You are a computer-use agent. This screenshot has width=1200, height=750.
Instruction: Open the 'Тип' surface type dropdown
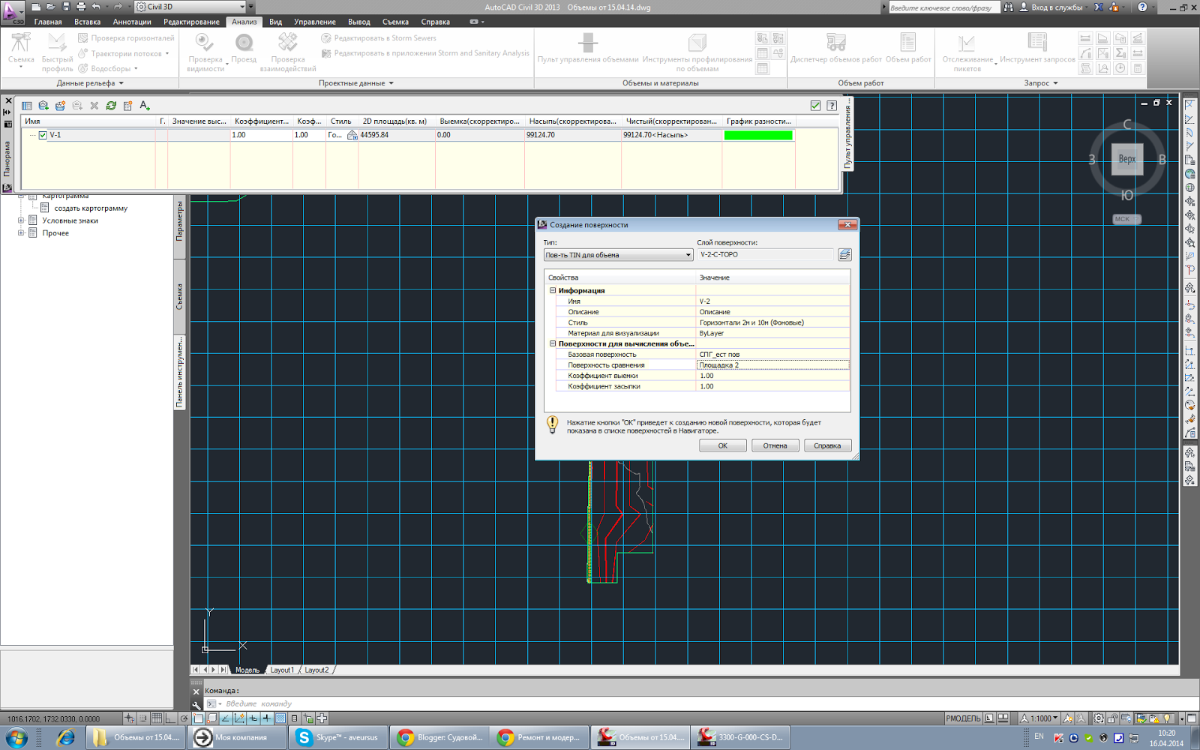coord(618,255)
